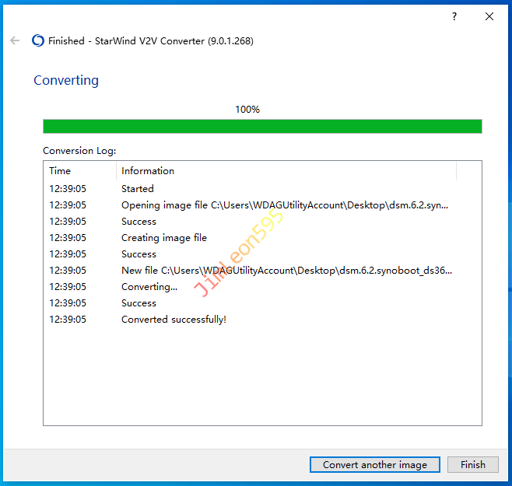512x486 pixels.
Task: Select the Converted successfully! log row
Action: pyautogui.click(x=174, y=320)
